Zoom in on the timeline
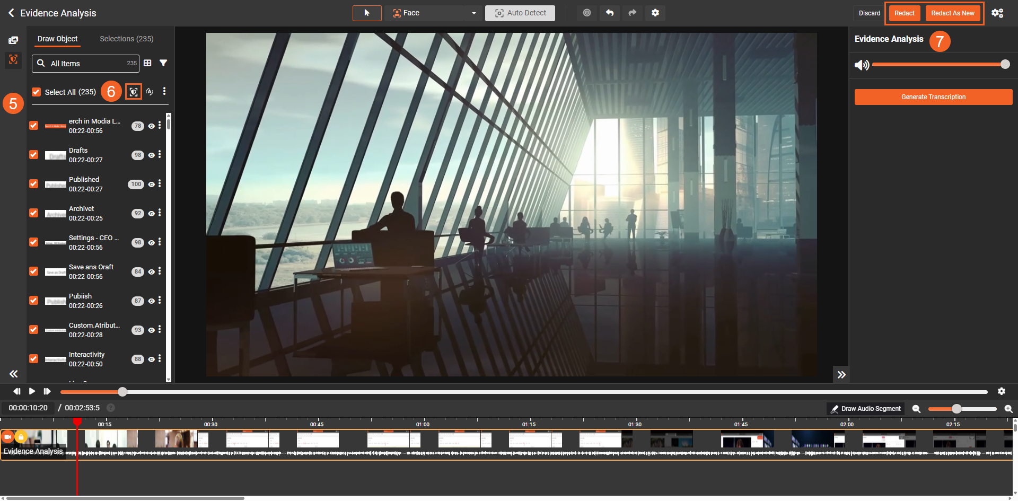The width and height of the screenshot is (1018, 501). [1008, 409]
